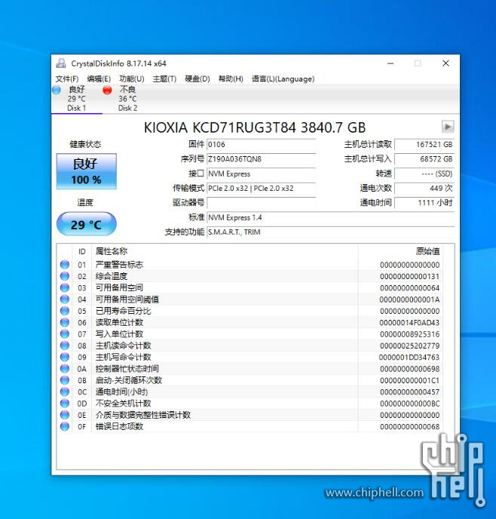
Task: Click the 良好 100 % health status button
Action: coord(86,171)
